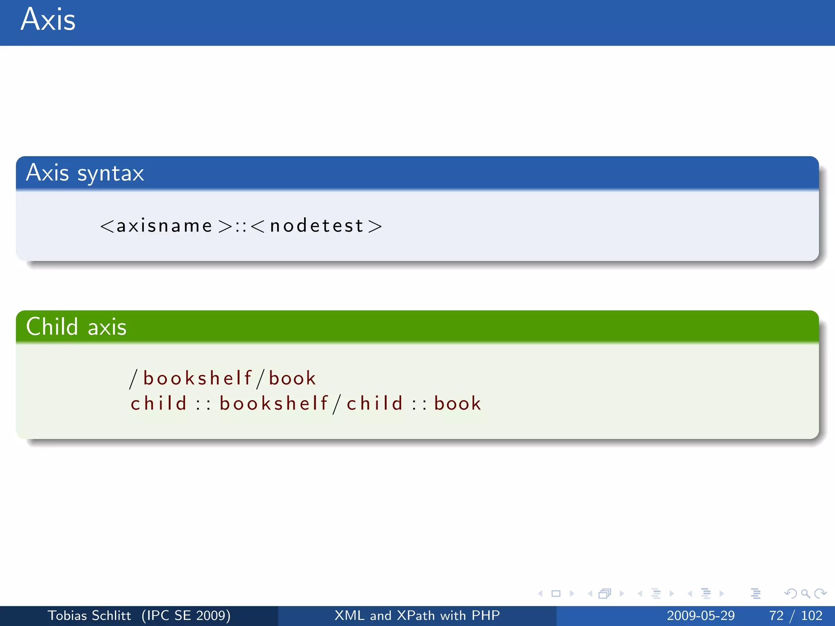
Task: Click the author name Tobias Schlitt in the footer
Action: [89, 615]
